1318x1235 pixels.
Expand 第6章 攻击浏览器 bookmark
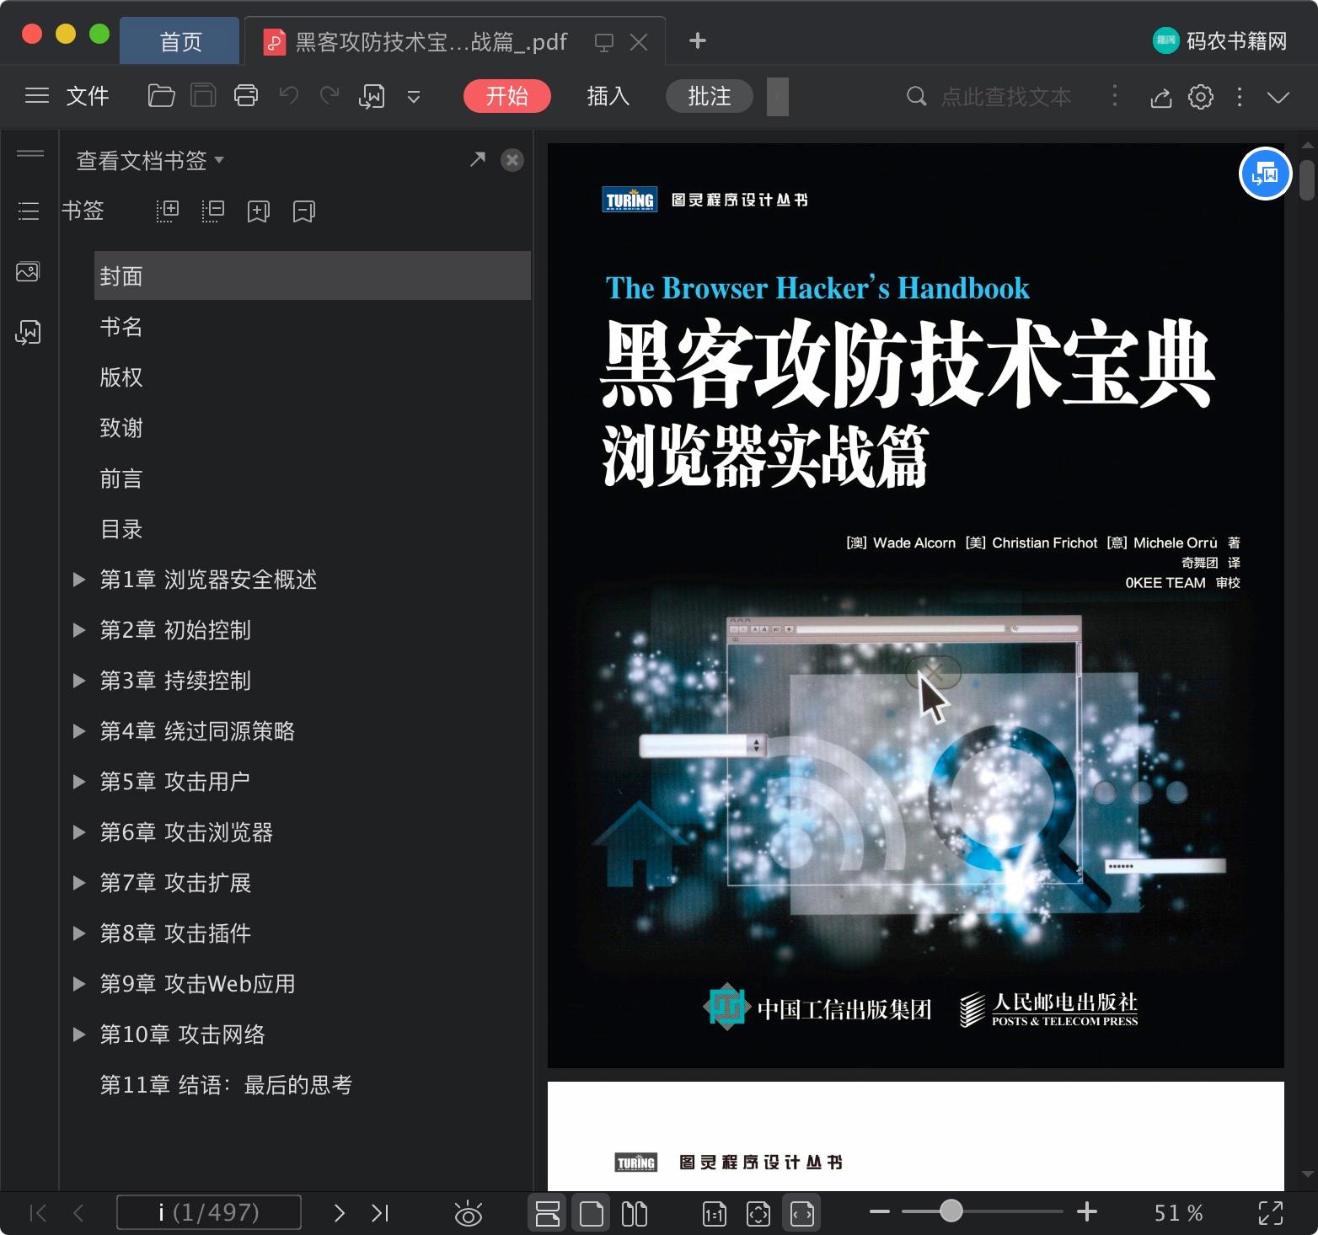pos(79,832)
